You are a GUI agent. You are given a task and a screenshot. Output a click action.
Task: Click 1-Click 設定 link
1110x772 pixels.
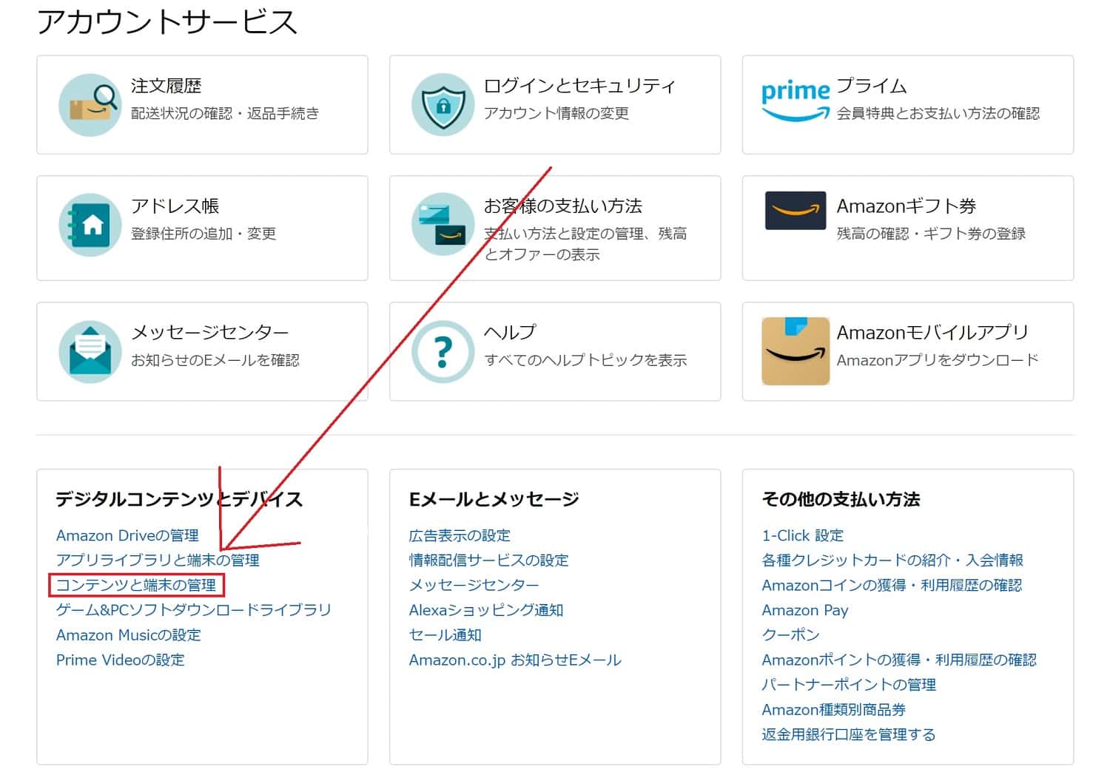pos(803,535)
